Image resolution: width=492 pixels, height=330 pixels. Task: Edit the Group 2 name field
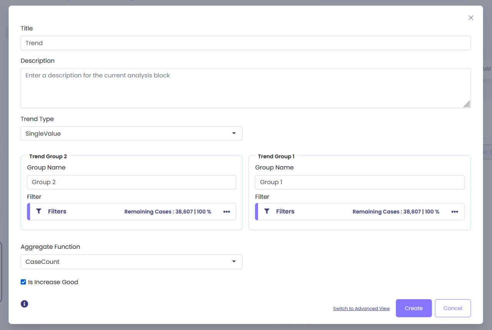[131, 182]
